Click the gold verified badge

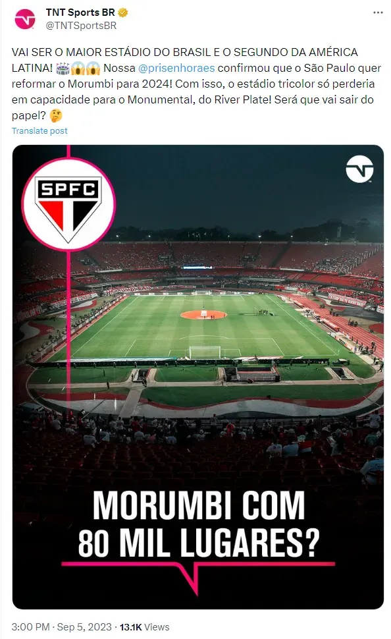coord(122,13)
